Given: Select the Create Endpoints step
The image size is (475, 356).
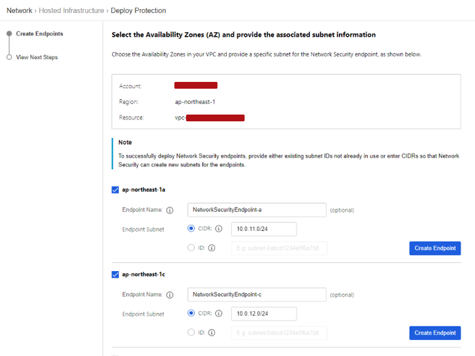Looking at the screenshot, I should click(39, 34).
